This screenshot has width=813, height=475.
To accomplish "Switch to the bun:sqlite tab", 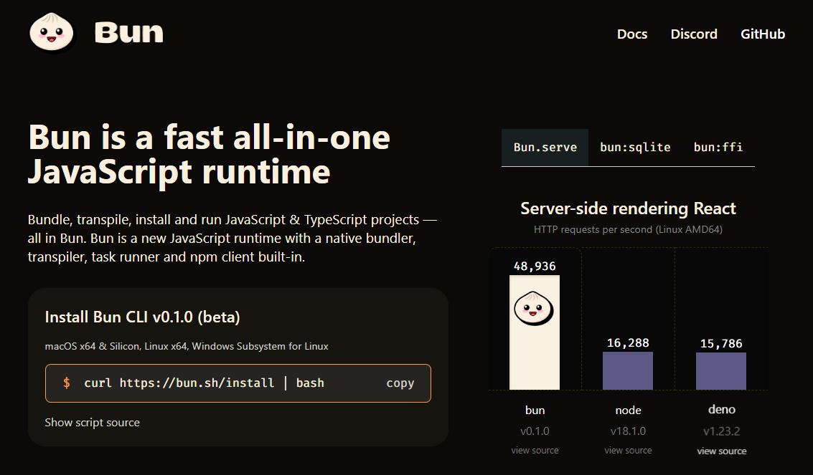I will click(x=635, y=148).
